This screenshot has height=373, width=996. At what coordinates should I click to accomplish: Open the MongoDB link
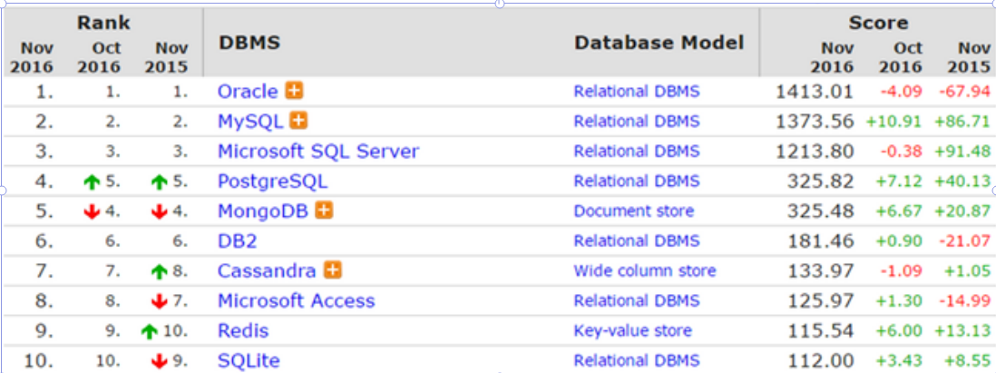click(263, 211)
